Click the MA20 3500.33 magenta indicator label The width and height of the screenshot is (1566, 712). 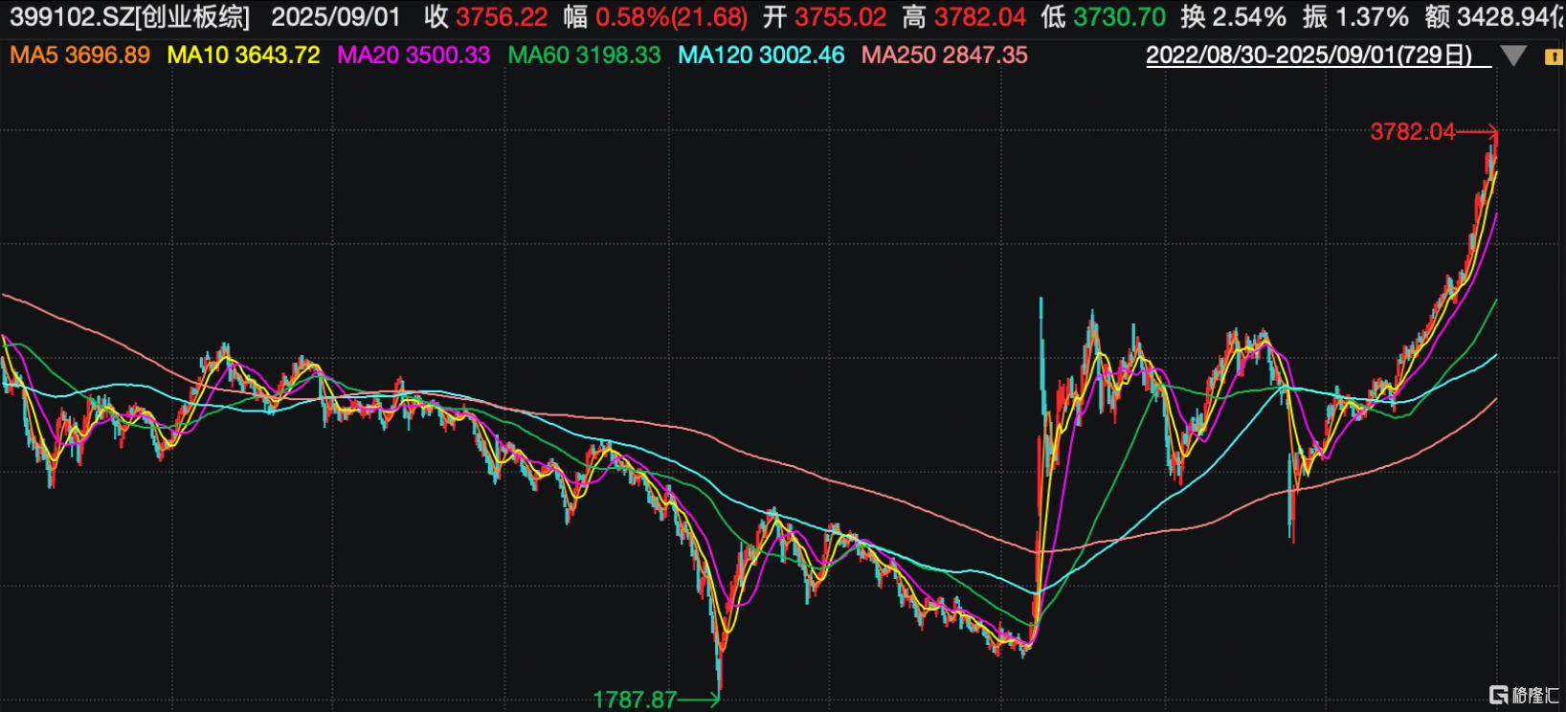point(414,56)
